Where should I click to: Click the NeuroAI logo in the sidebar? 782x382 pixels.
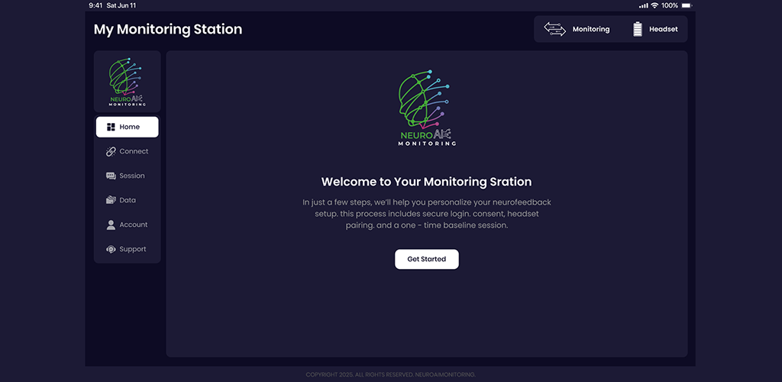[127, 82]
